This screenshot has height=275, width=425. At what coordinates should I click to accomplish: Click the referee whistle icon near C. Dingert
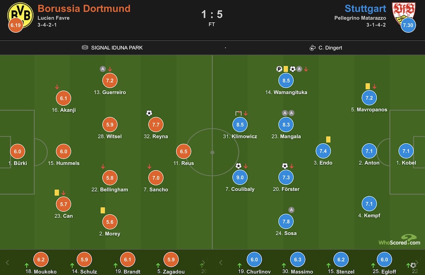(x=312, y=48)
